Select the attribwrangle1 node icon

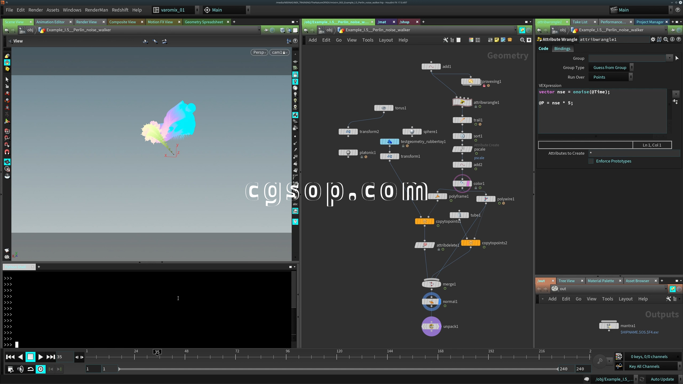(x=462, y=102)
